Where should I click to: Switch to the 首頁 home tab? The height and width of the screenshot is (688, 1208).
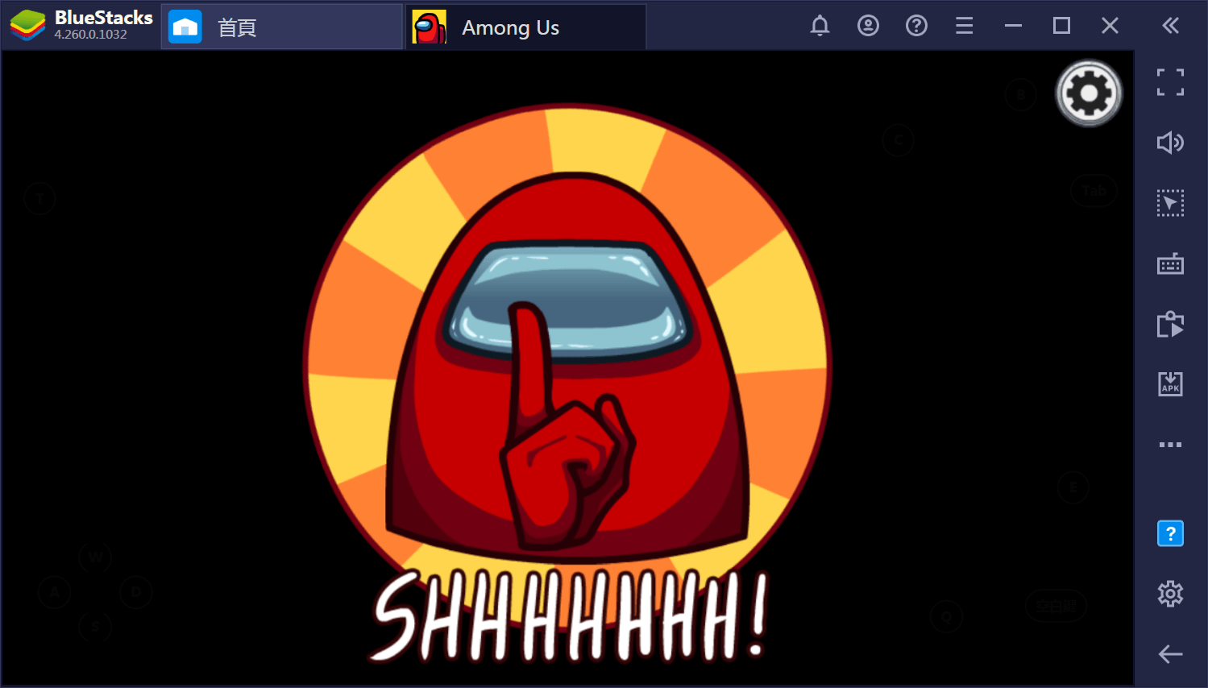(281, 27)
